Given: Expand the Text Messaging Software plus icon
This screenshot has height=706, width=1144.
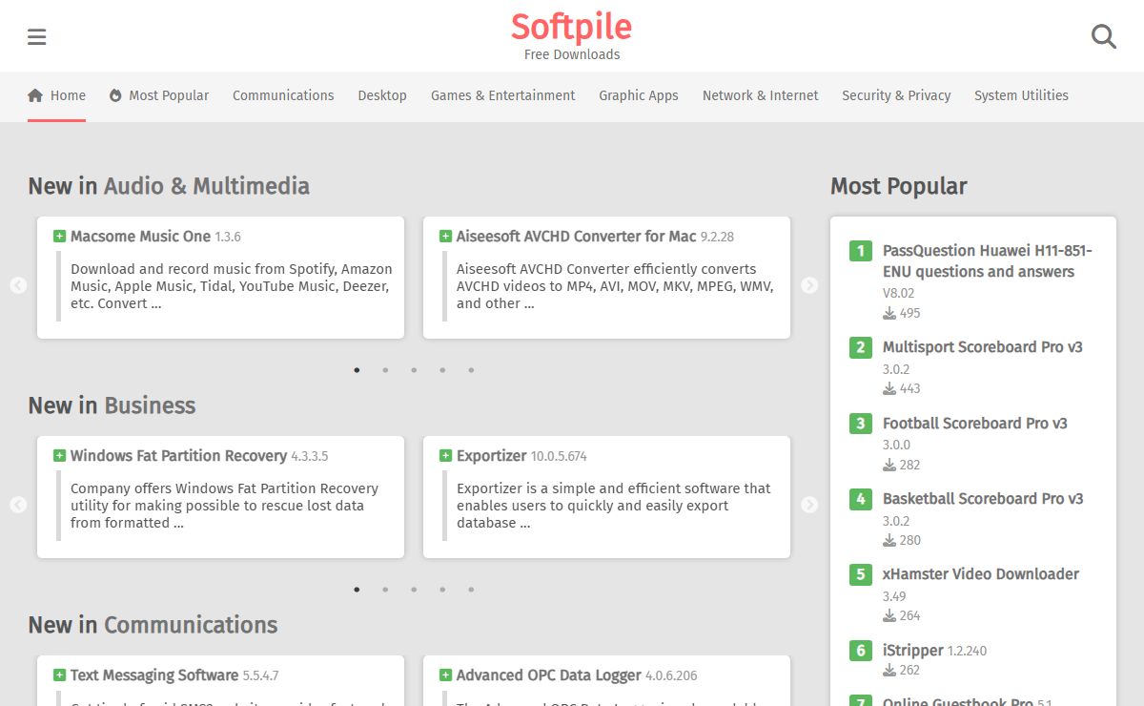Looking at the screenshot, I should pos(59,675).
